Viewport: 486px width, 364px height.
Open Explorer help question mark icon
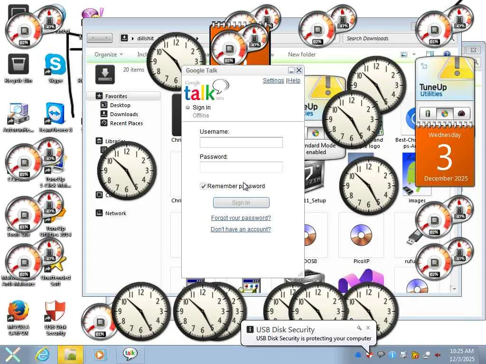[447, 55]
